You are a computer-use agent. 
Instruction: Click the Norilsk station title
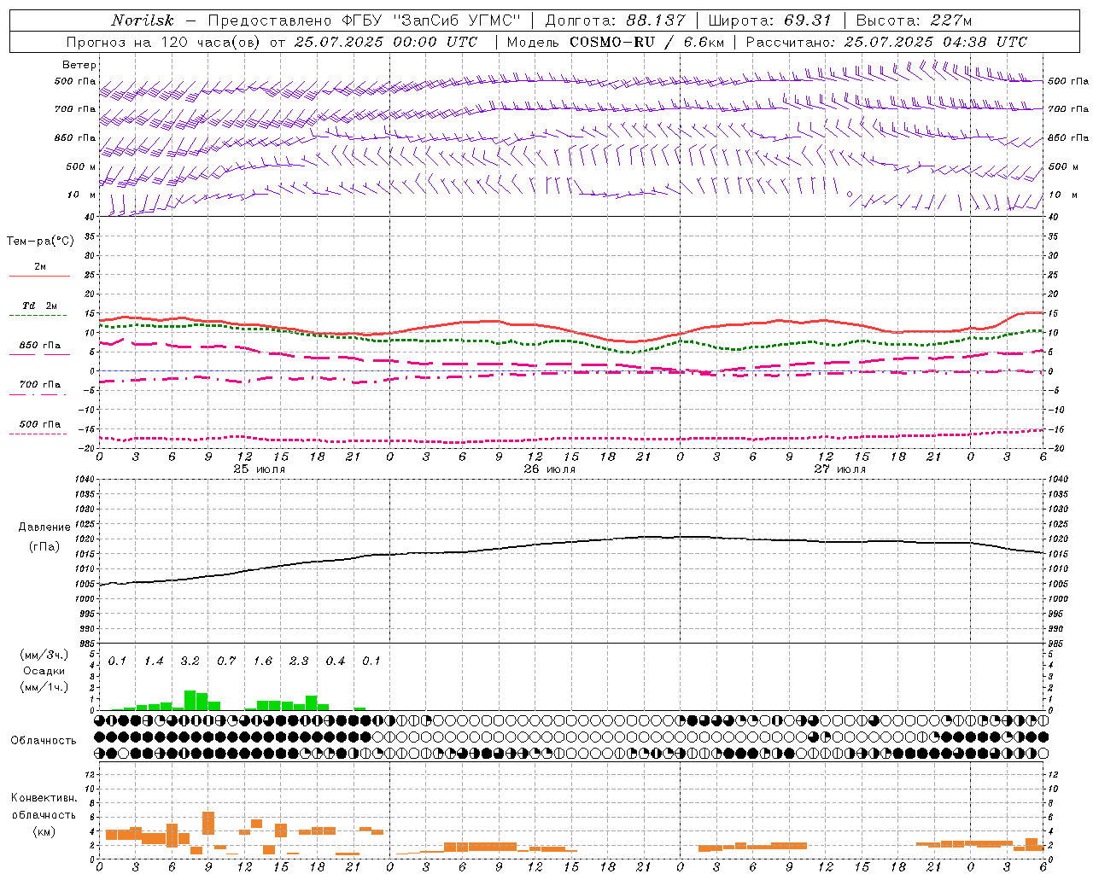click(x=143, y=20)
